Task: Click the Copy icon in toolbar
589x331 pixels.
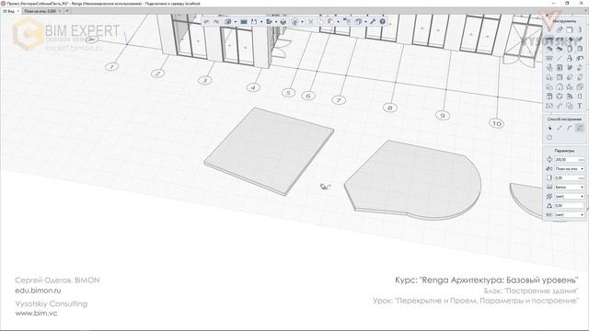Action: tap(321, 22)
